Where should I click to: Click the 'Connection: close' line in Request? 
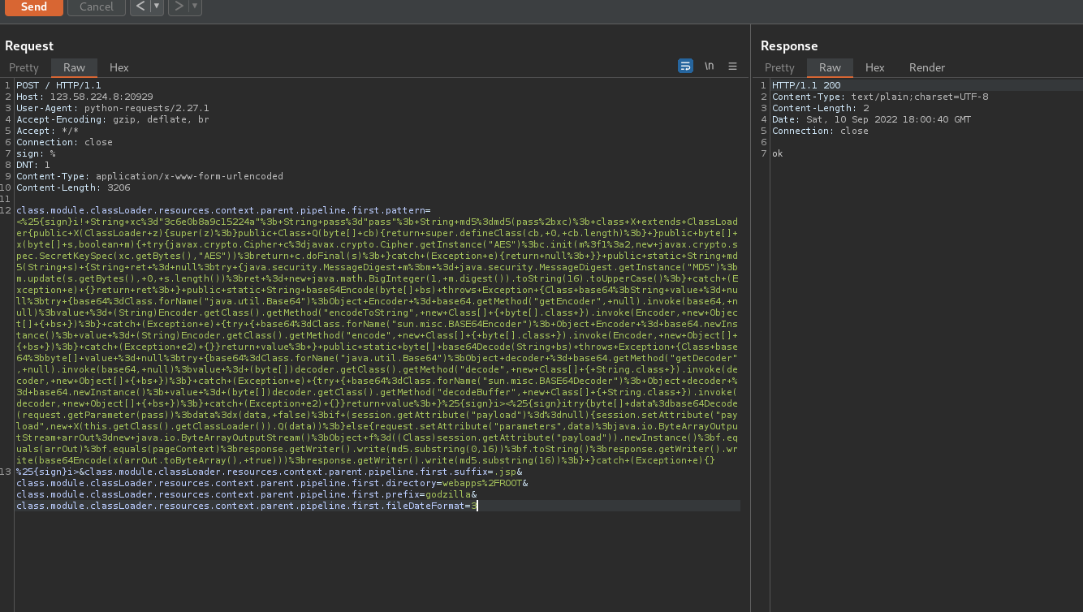[64, 142]
